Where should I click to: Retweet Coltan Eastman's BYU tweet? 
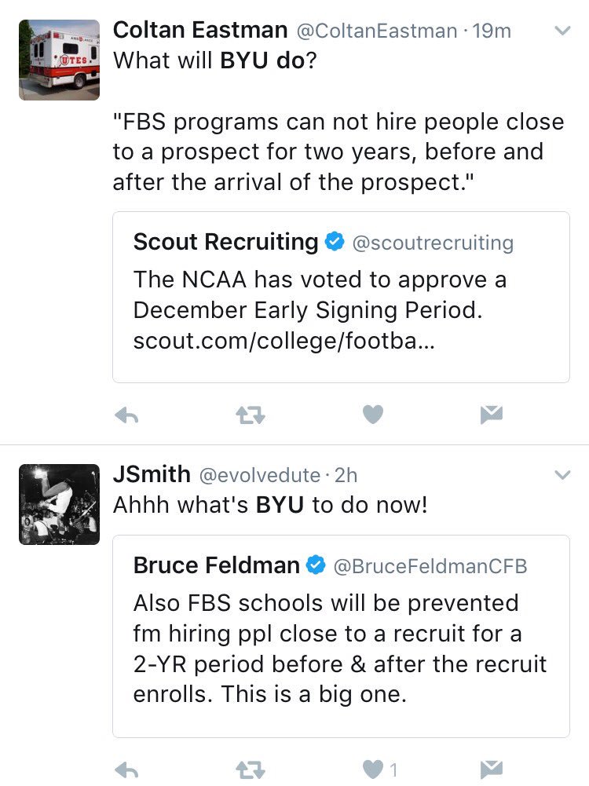click(249, 415)
